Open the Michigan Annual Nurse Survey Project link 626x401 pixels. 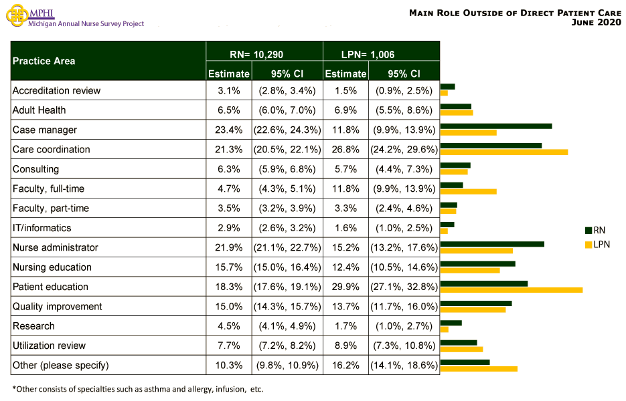(x=86, y=23)
